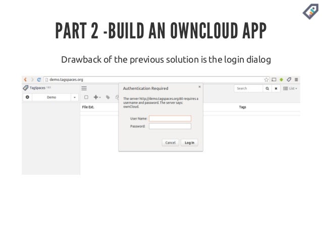Click the browser back arrow
Viewport: 322px width, 249px height.
pos(25,79)
